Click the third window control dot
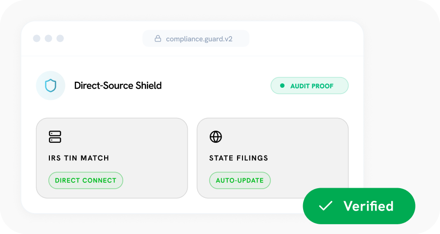The height and width of the screenshot is (234, 440). coord(60,39)
